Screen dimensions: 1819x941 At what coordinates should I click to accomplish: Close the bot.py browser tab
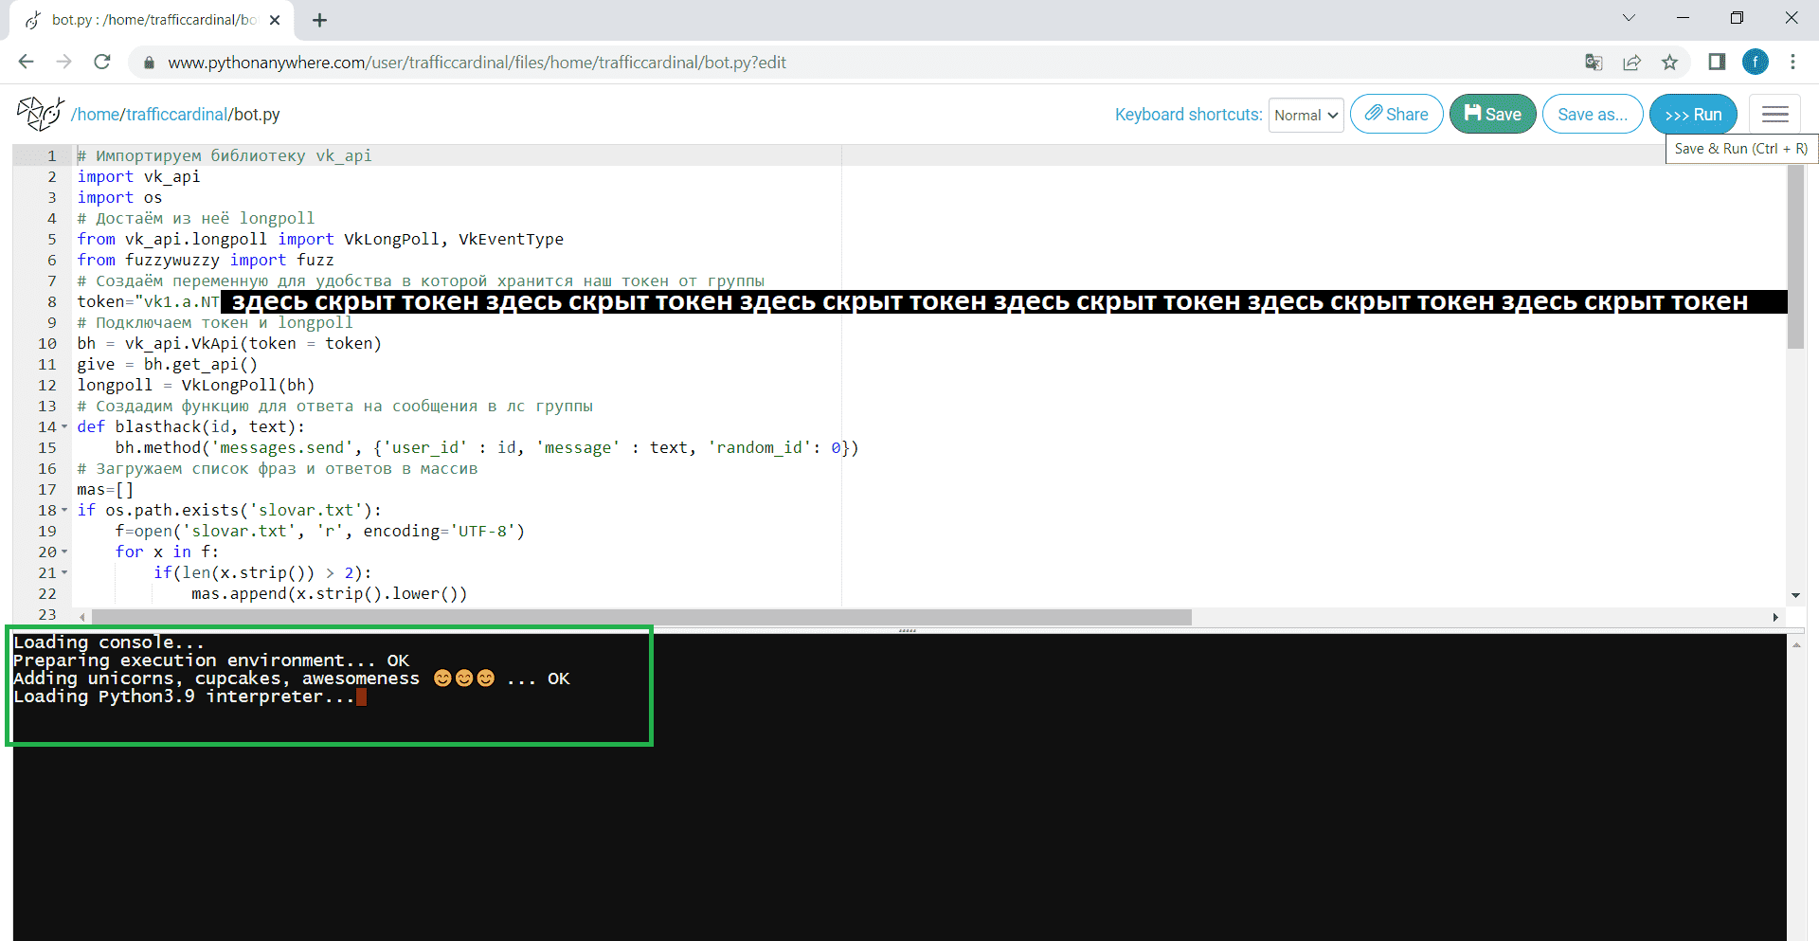[x=275, y=20]
